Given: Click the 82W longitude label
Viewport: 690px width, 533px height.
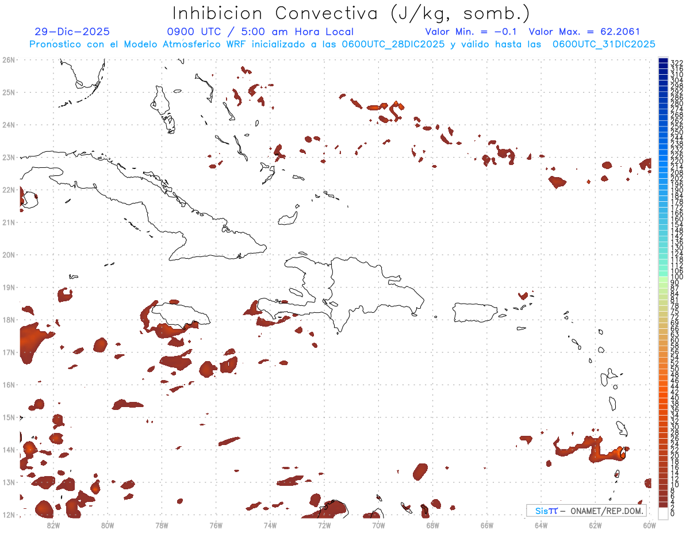Looking at the screenshot, I should point(53,525).
